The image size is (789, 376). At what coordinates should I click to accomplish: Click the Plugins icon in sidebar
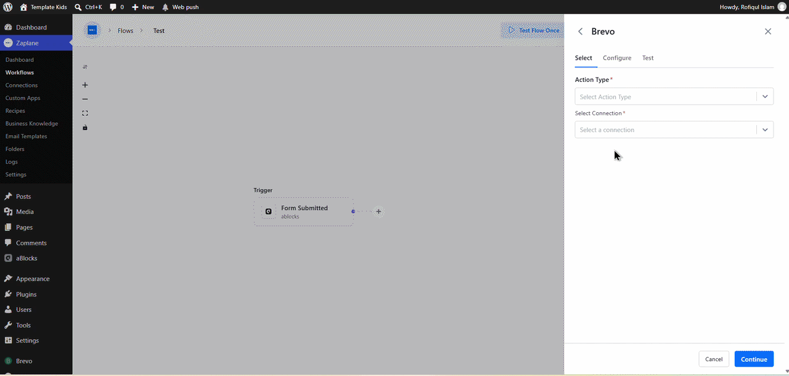click(8, 294)
